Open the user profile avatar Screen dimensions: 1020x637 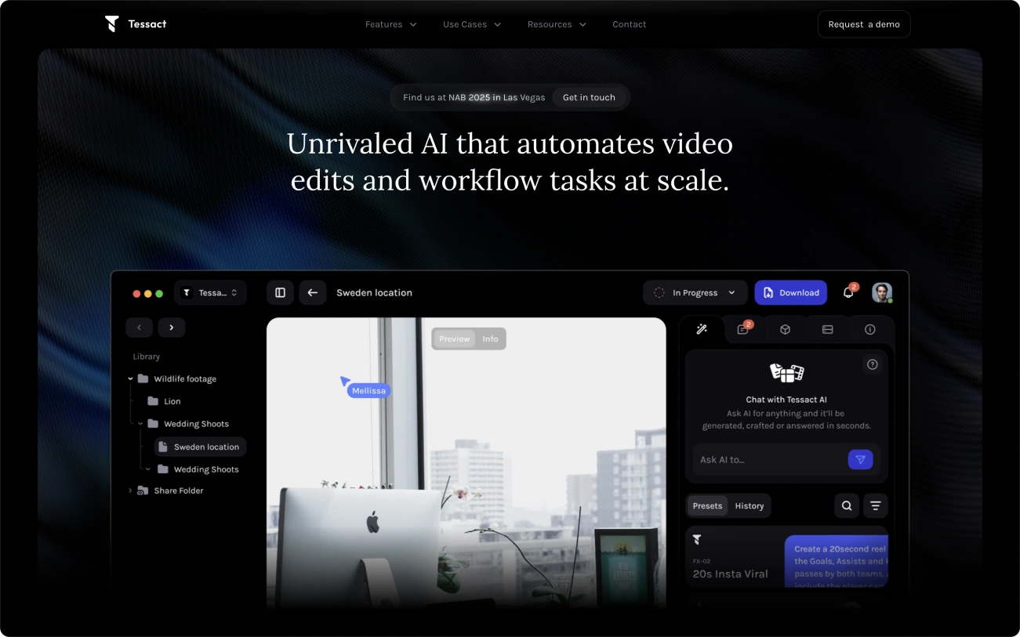(882, 292)
